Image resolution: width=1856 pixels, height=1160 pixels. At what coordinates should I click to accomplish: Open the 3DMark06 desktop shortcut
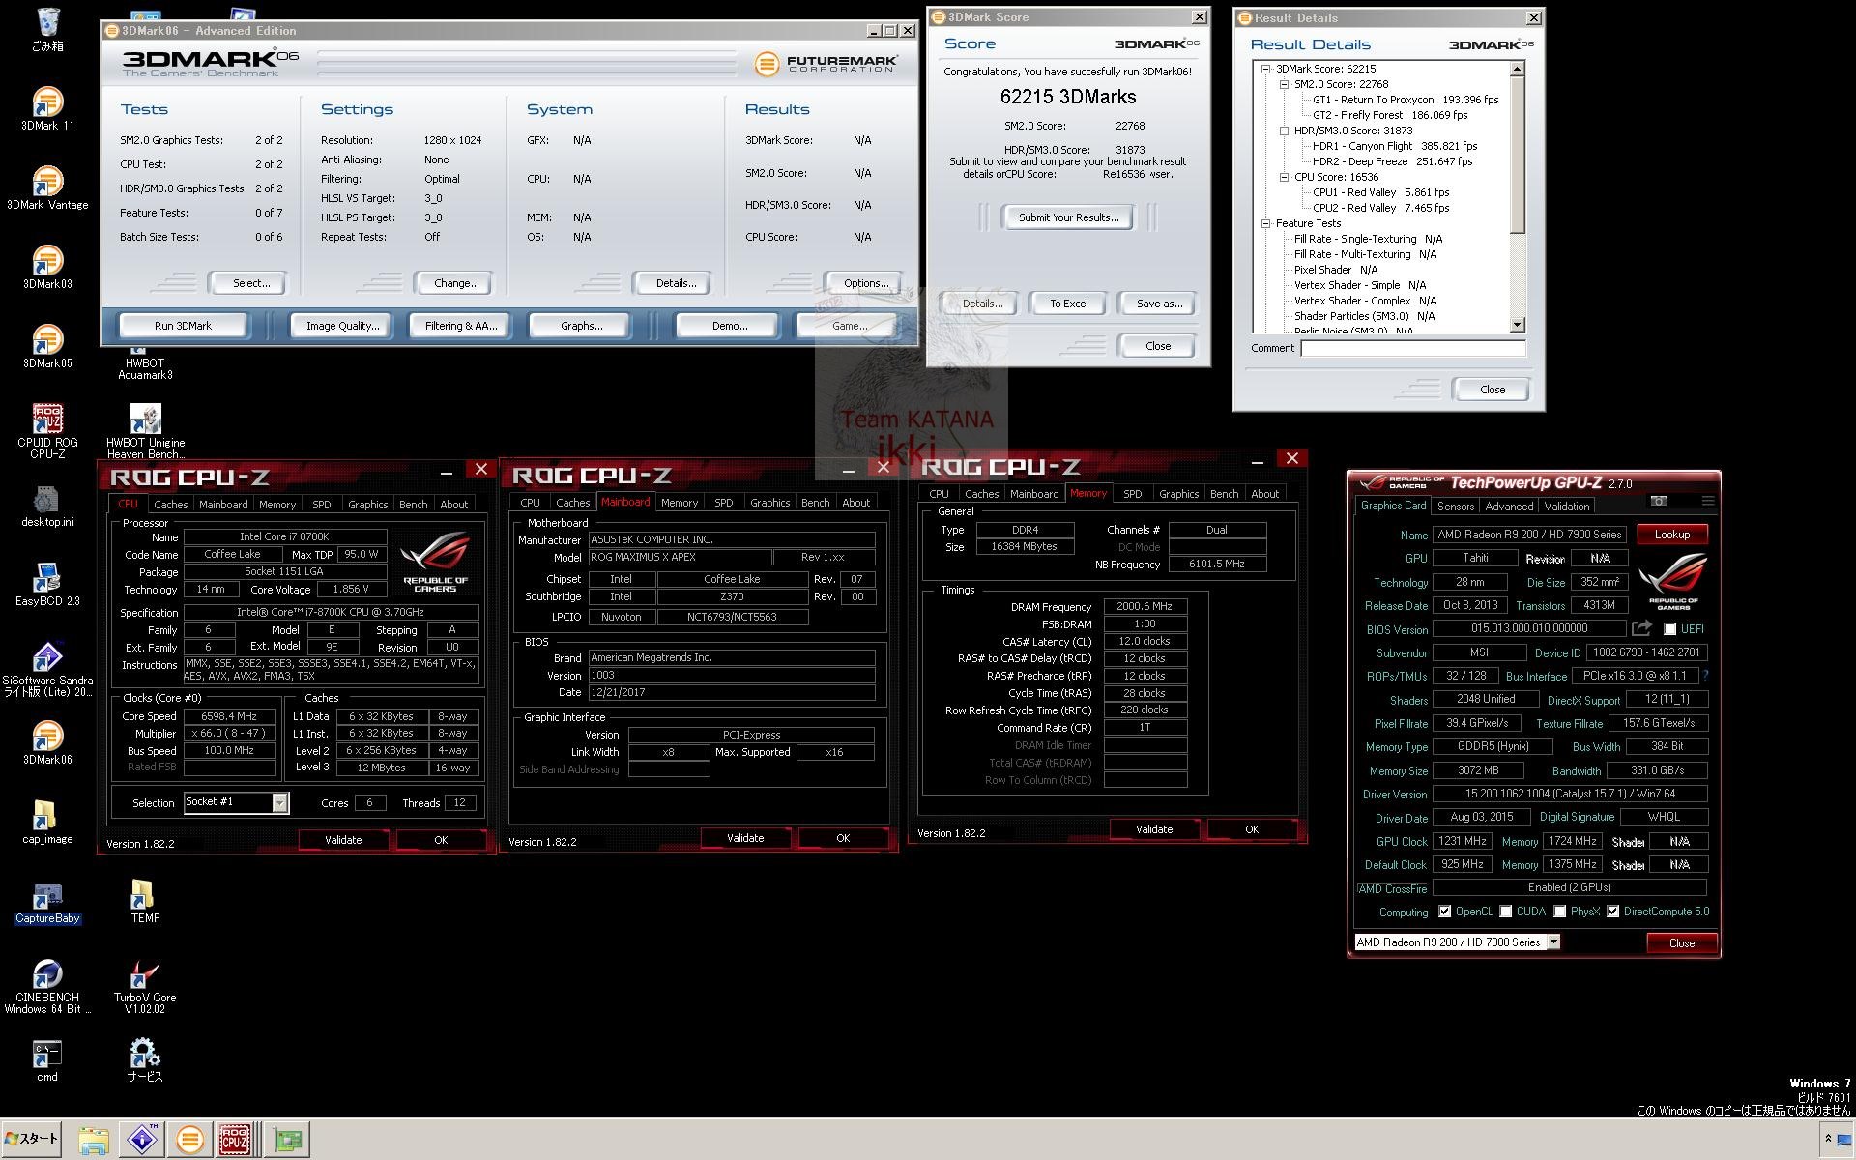tap(47, 742)
